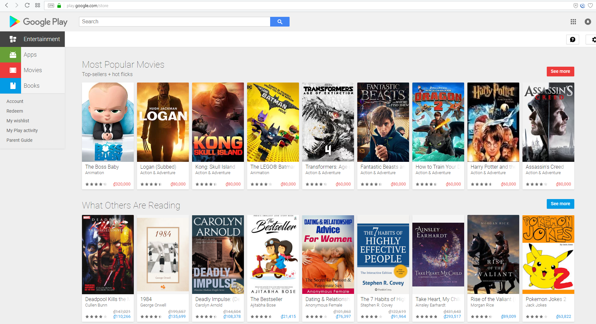The height and width of the screenshot is (324, 596).
Task: Open Rise of the Valiant book cover
Action: 493,254
